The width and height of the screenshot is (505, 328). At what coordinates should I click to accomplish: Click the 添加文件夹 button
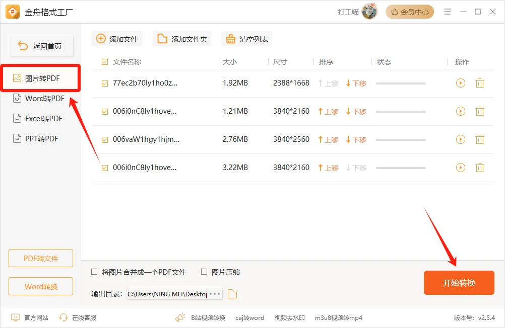coord(182,39)
